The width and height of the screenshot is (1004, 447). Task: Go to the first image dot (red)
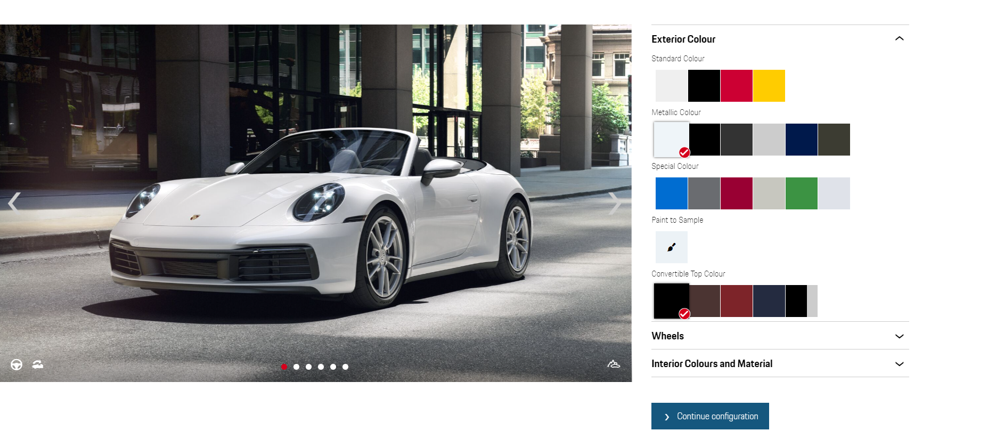284,367
